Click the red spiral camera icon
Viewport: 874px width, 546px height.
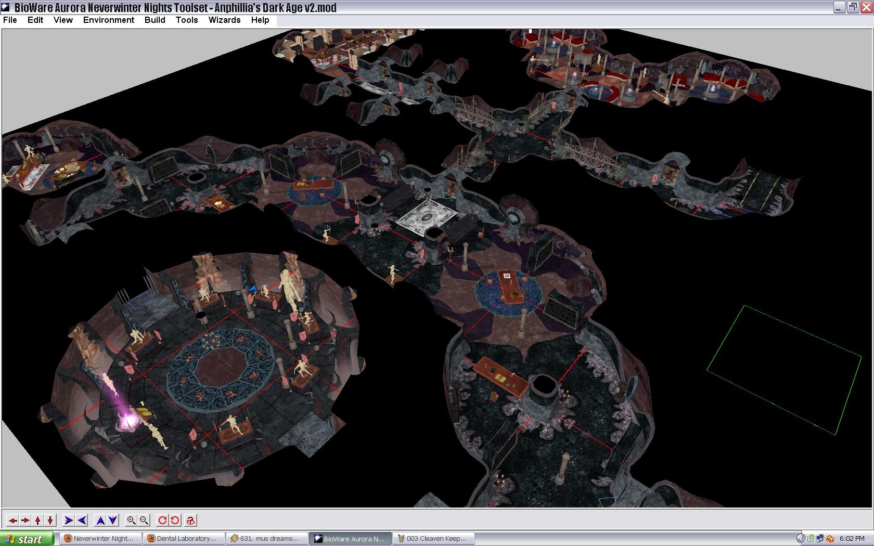coord(190,520)
